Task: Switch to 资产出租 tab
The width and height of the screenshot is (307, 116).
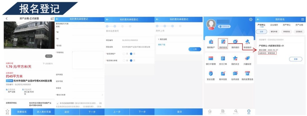Action: (299, 25)
